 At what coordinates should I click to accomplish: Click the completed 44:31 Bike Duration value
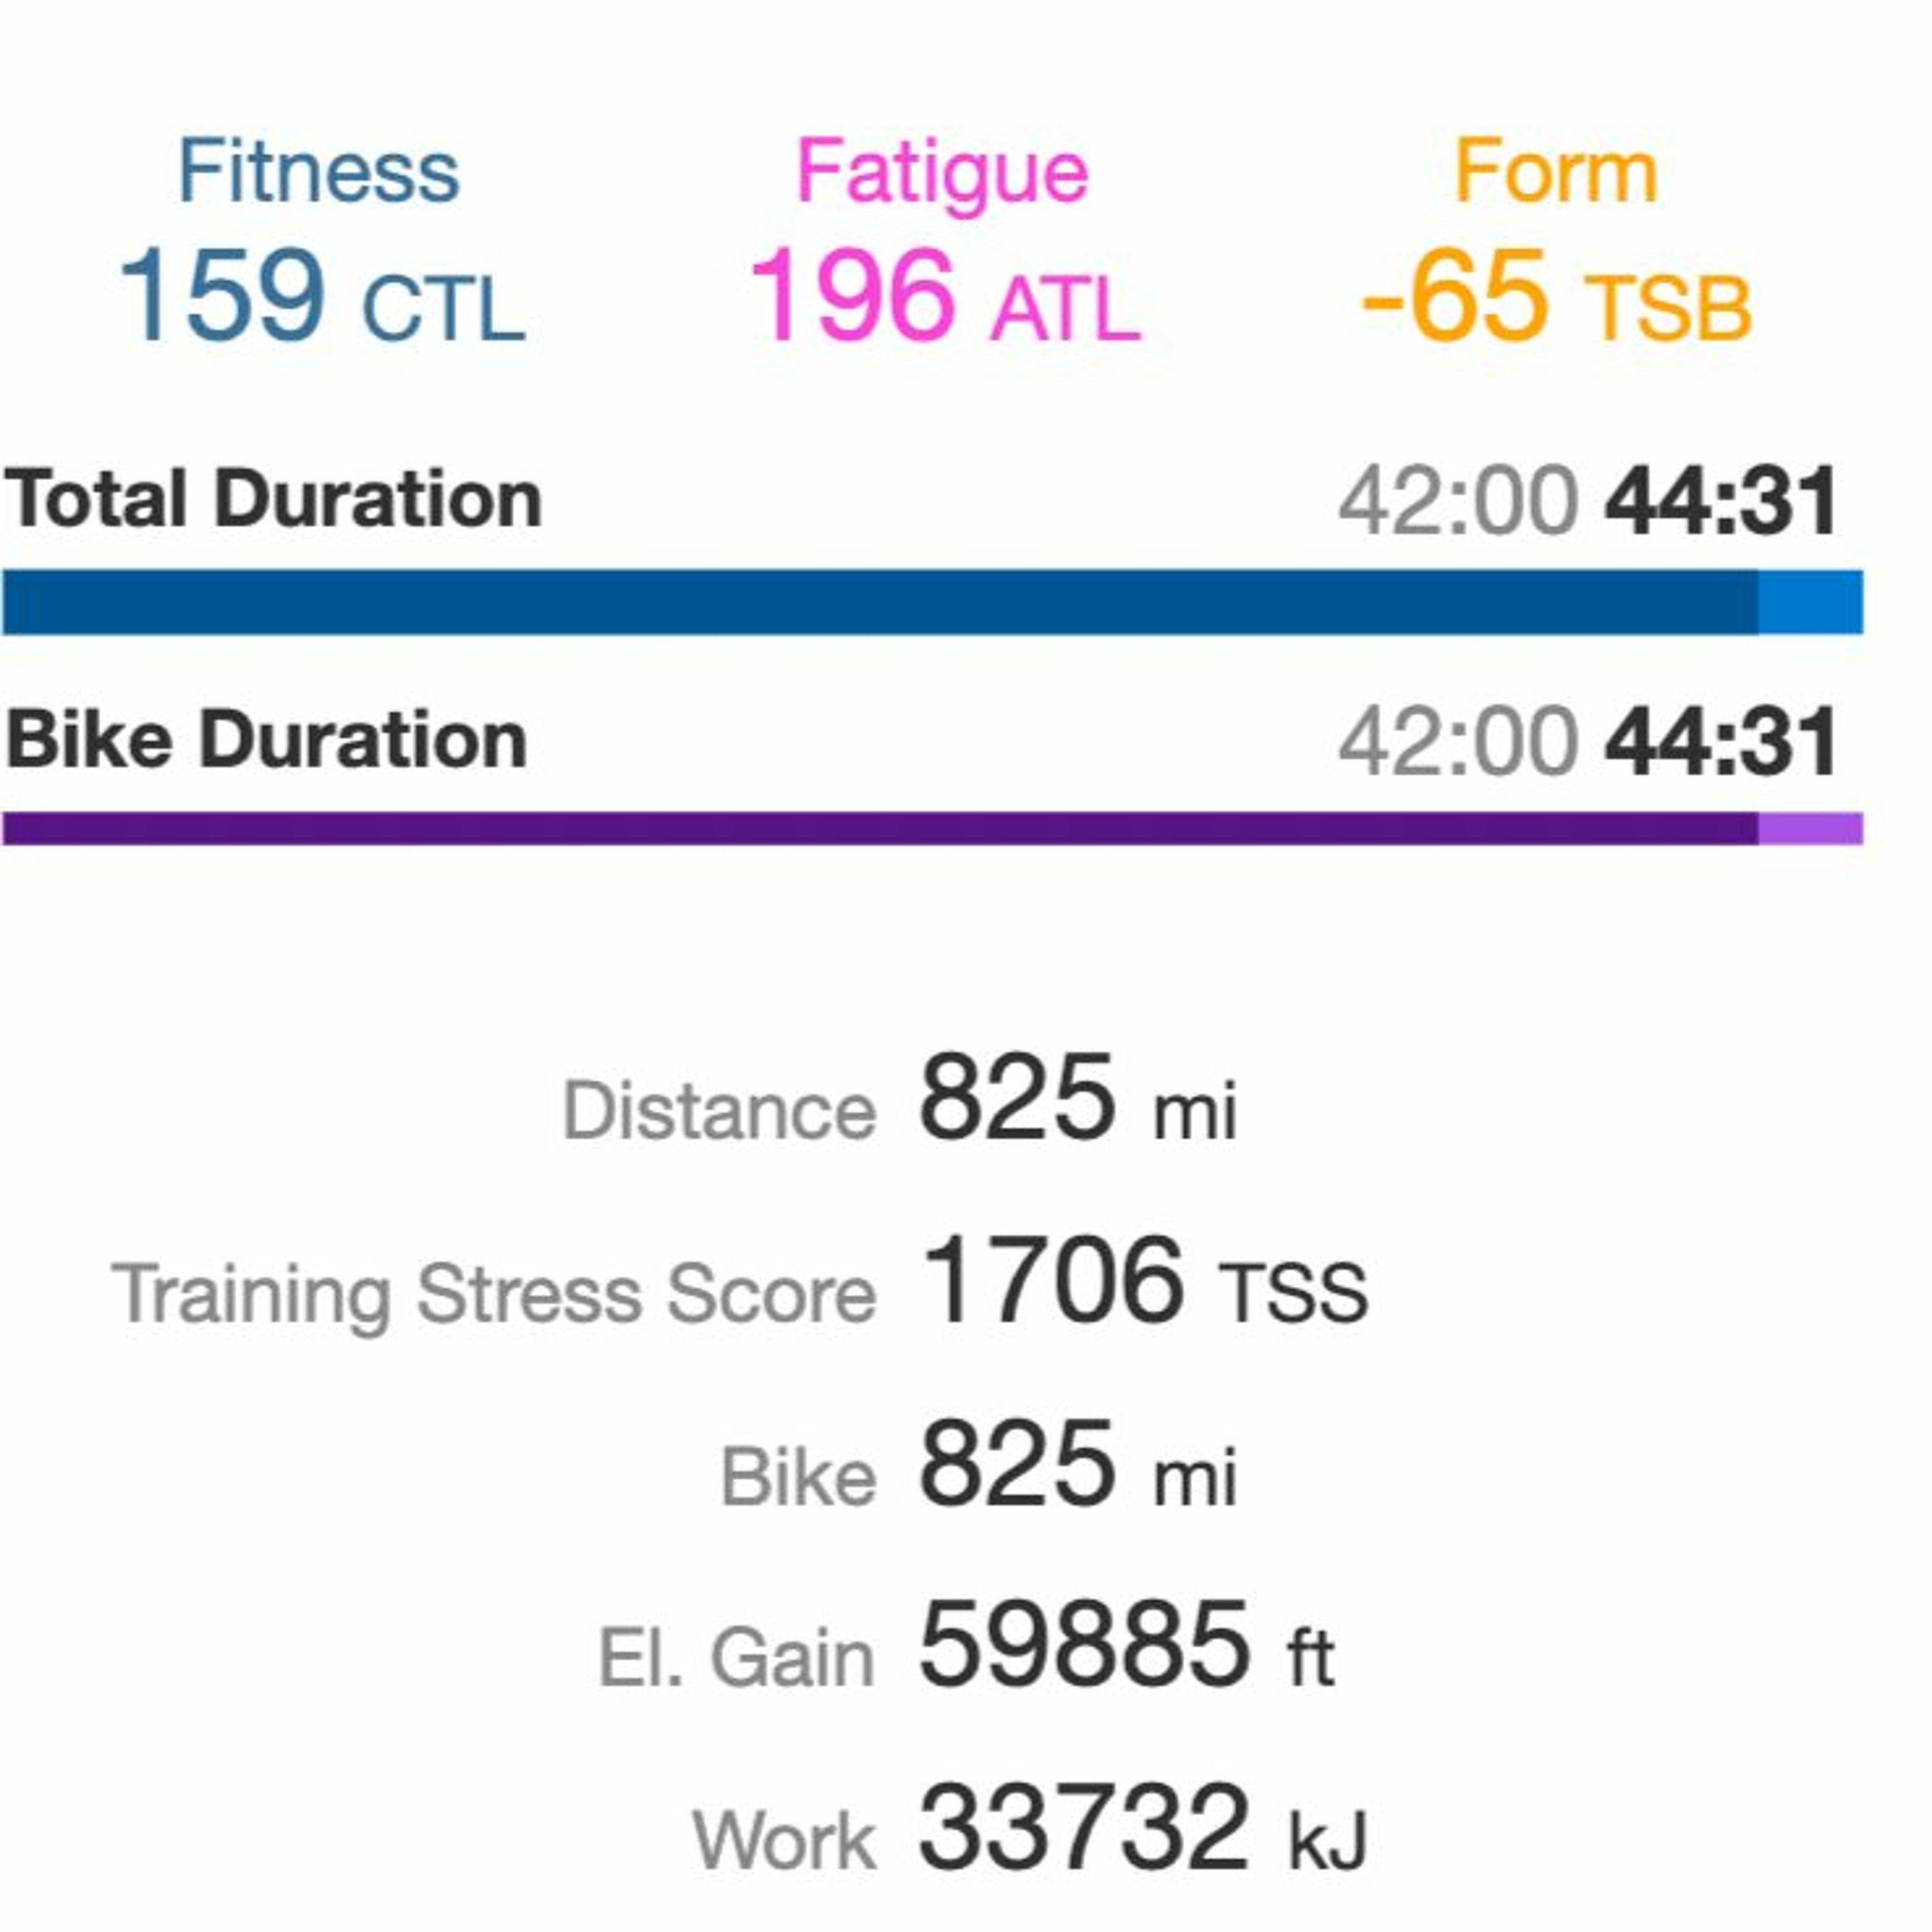coord(1721,742)
